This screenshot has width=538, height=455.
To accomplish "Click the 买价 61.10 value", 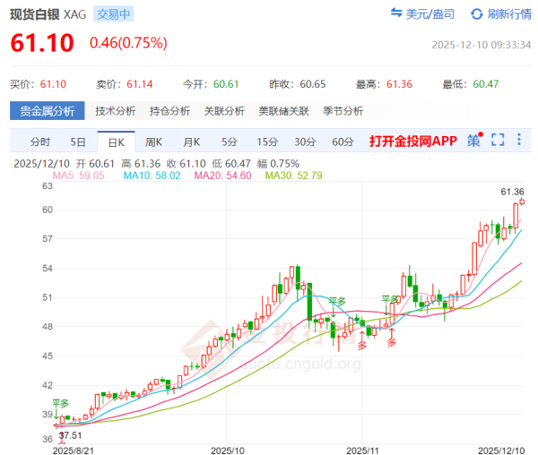I will point(53,84).
